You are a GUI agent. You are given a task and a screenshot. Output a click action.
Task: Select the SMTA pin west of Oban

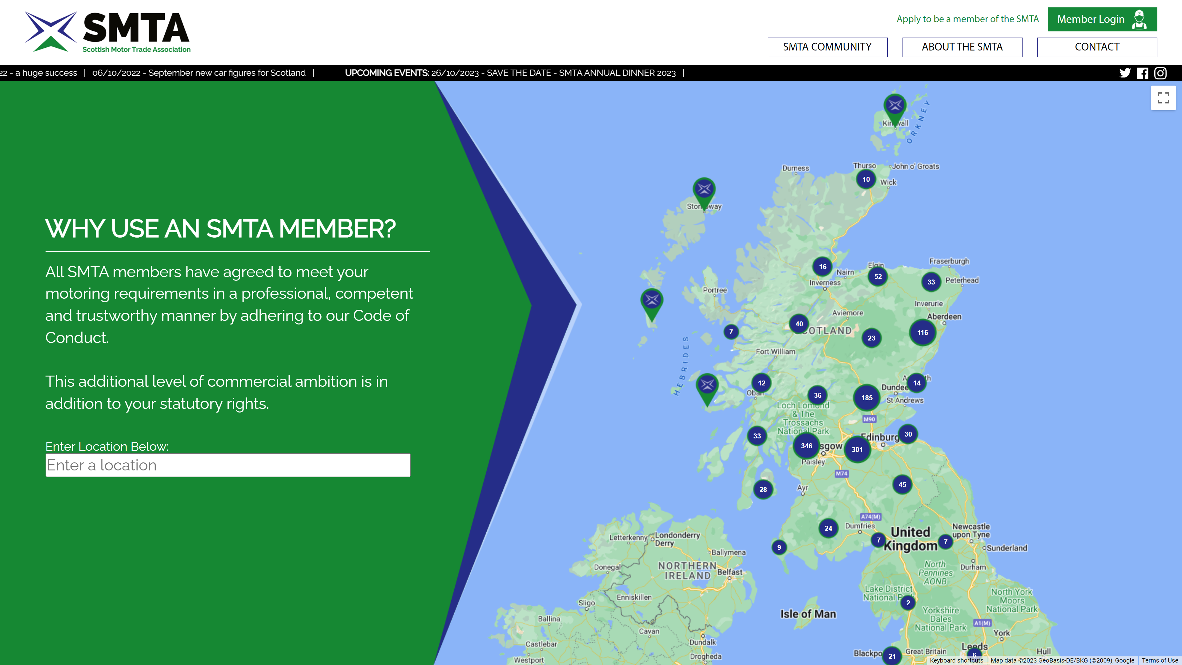[x=707, y=390]
